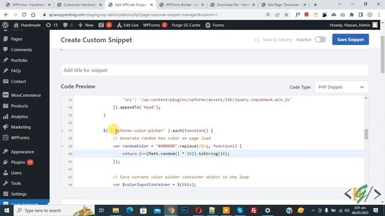The width and height of the screenshot is (385, 216).
Task: Click Purge SG Cache
Action: pyautogui.click(x=186, y=25)
